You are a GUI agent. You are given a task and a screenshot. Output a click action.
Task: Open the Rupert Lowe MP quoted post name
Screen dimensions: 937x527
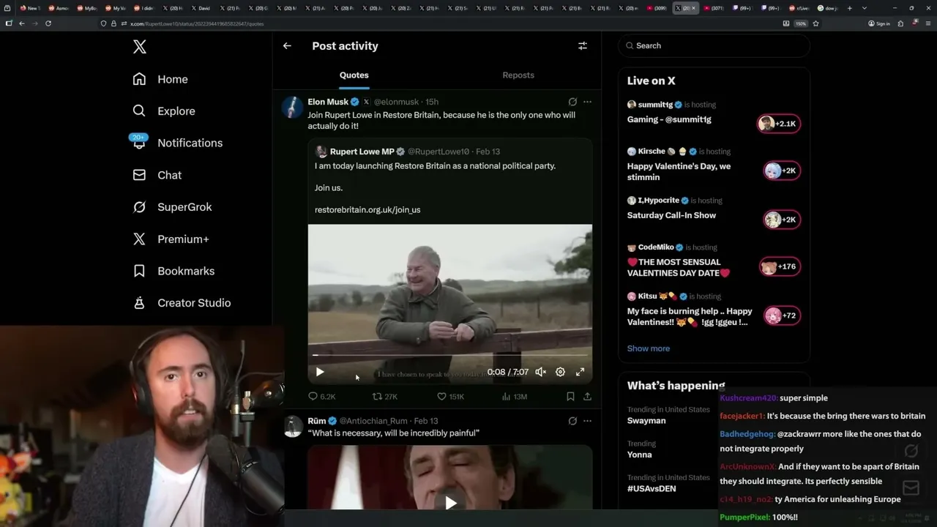click(x=362, y=152)
